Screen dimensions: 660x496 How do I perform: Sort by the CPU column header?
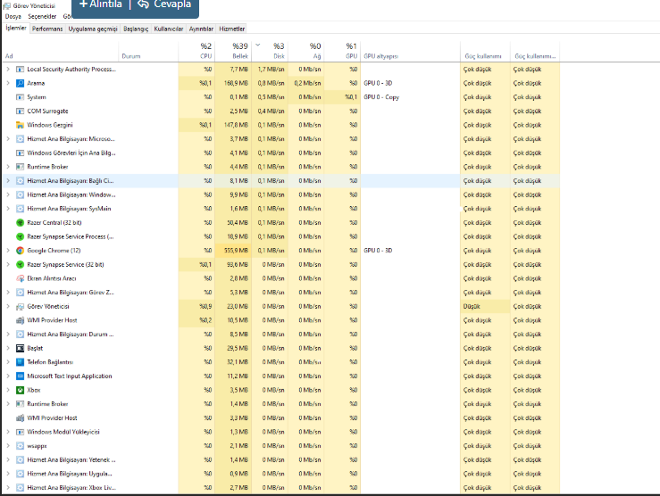click(196, 51)
